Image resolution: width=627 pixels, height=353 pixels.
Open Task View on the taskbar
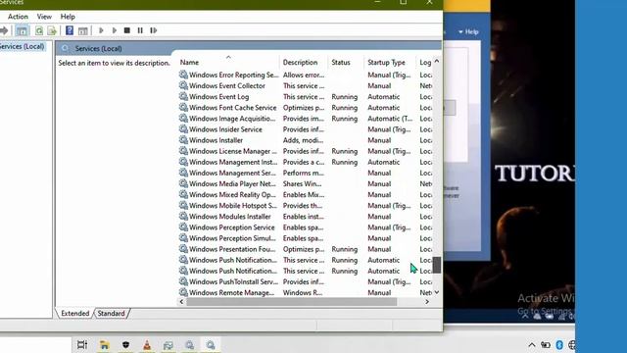tap(82, 344)
